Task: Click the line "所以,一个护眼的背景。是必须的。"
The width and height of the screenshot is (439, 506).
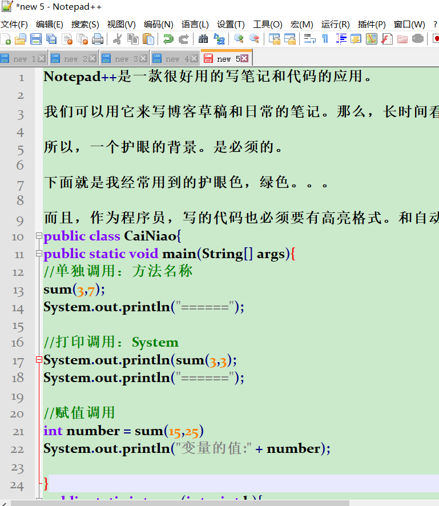Action: (x=163, y=147)
